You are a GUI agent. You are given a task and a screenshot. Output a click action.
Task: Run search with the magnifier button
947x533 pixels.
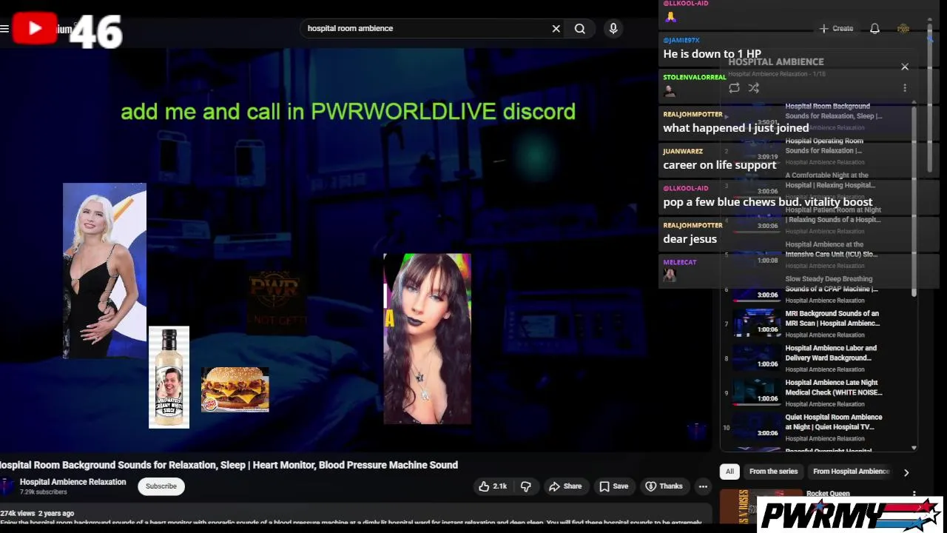(580, 29)
